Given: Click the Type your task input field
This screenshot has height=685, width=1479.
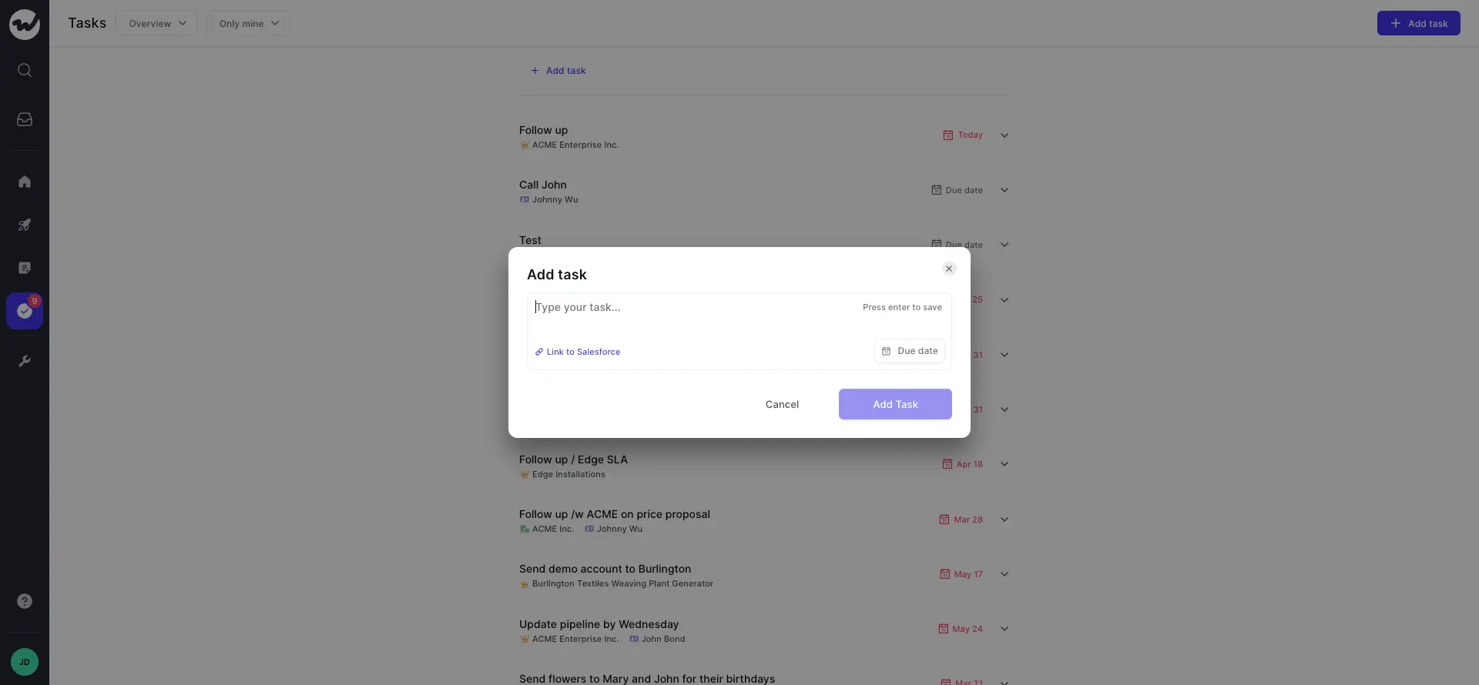Looking at the screenshot, I should [x=655, y=307].
